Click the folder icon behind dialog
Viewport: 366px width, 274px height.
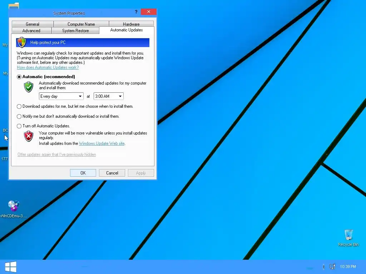coord(14,6)
